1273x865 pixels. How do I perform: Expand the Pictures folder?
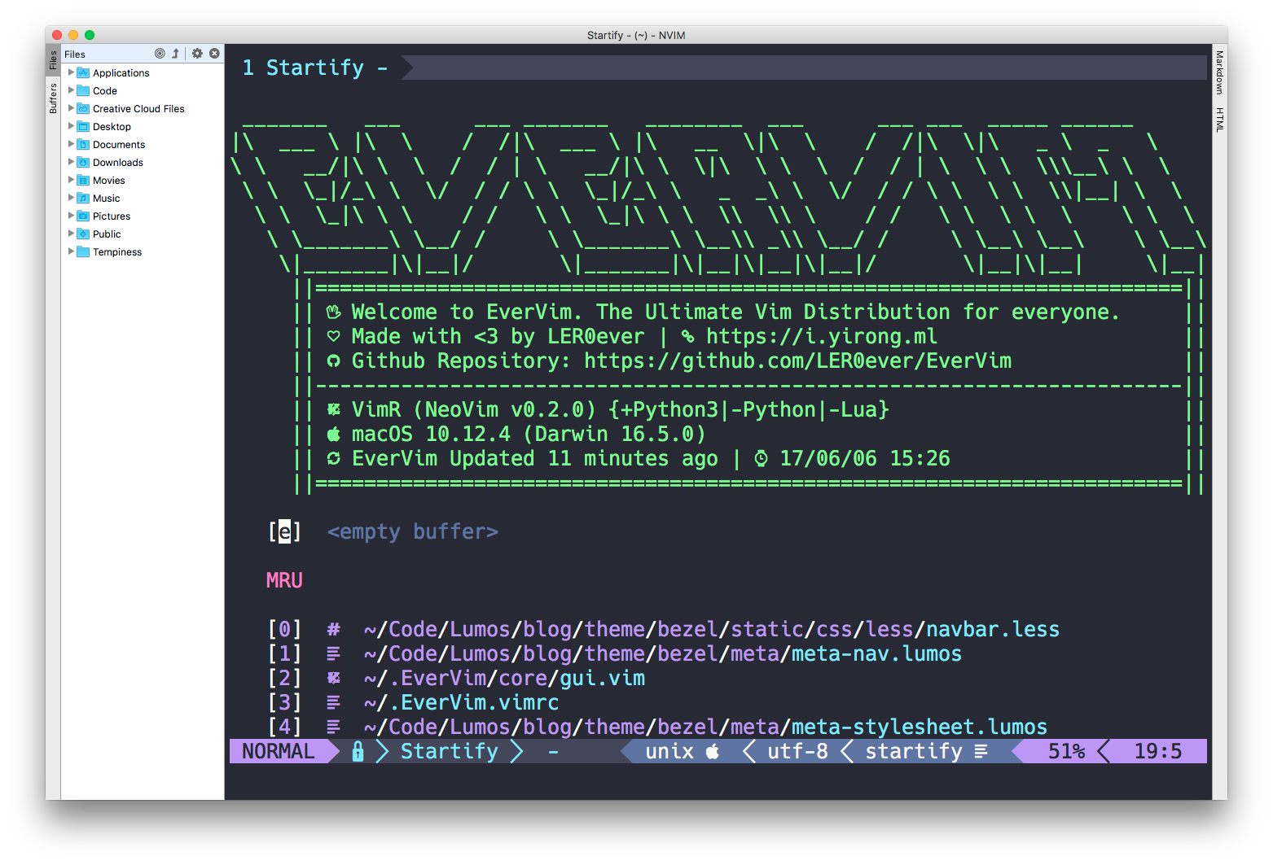pos(71,216)
